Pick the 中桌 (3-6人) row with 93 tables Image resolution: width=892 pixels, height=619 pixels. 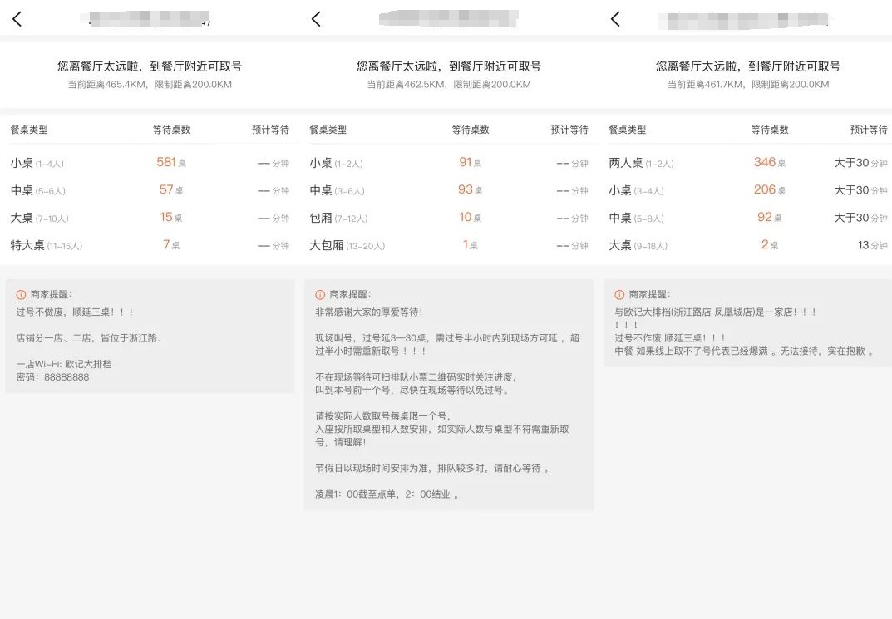pos(449,190)
